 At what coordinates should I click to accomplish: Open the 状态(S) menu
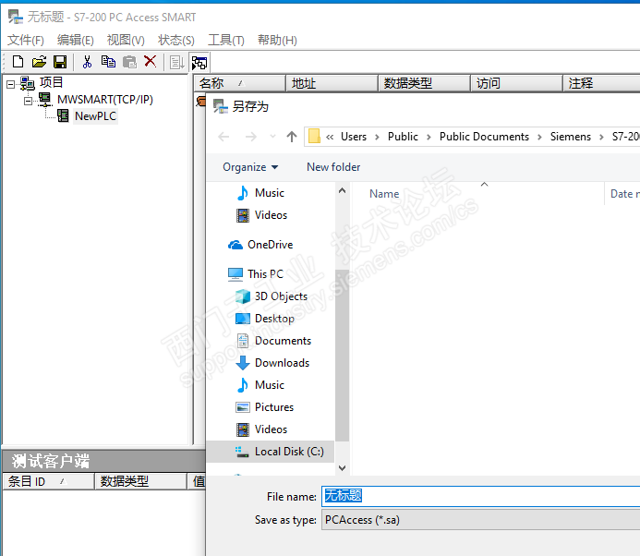click(176, 40)
